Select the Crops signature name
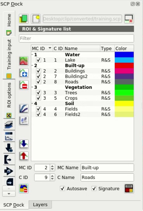Screen dimensions: 143x211 point(71,98)
